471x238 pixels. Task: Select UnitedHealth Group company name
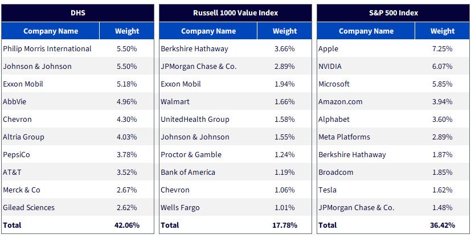click(x=195, y=119)
